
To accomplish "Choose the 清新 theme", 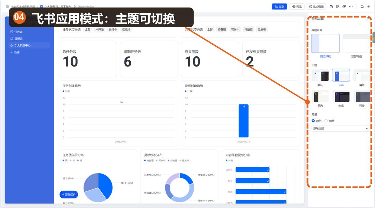I will (x=362, y=76).
